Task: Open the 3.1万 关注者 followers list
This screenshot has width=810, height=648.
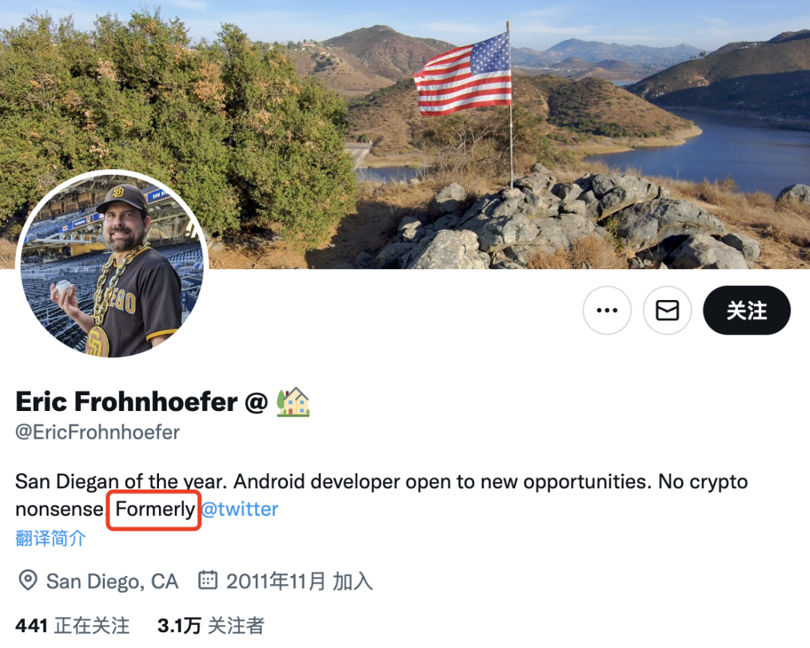Action: pos(211,625)
